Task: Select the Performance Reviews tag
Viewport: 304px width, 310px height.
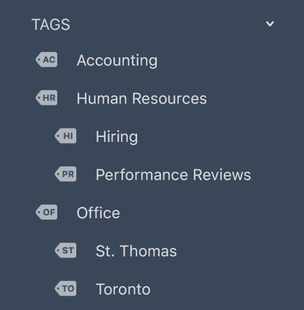Action: (173, 175)
